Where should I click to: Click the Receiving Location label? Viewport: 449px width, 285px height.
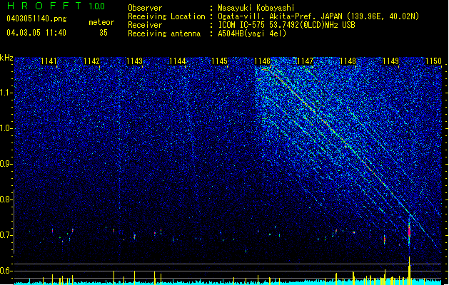click(166, 16)
